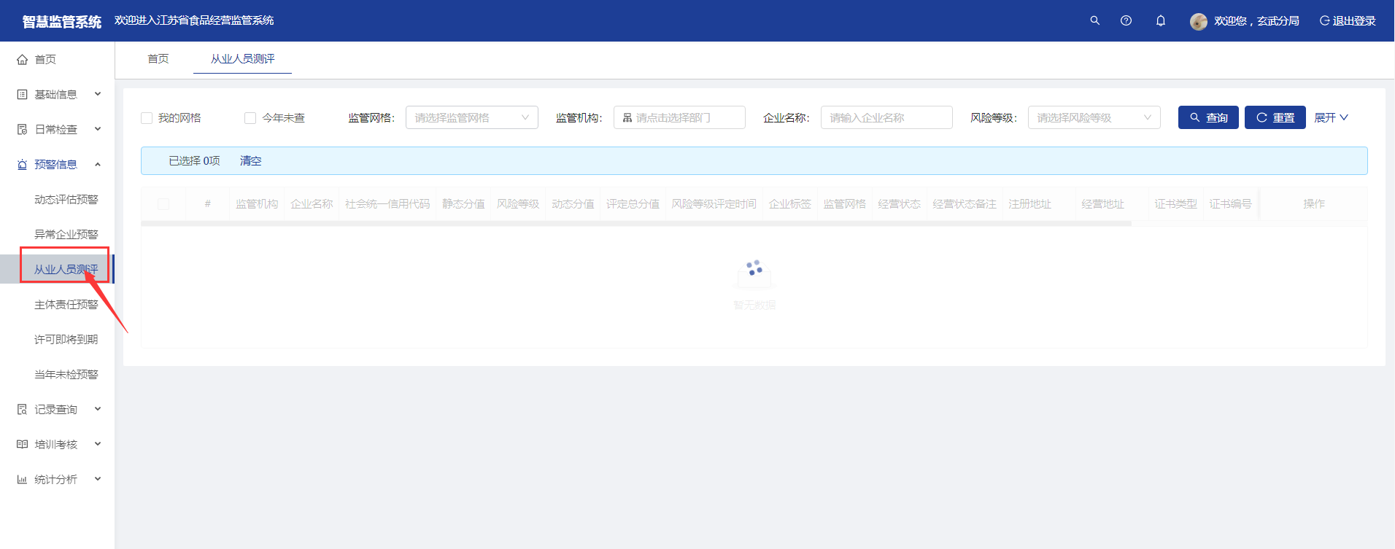Click the 清空 link
This screenshot has height=549, width=1395.
[x=250, y=160]
